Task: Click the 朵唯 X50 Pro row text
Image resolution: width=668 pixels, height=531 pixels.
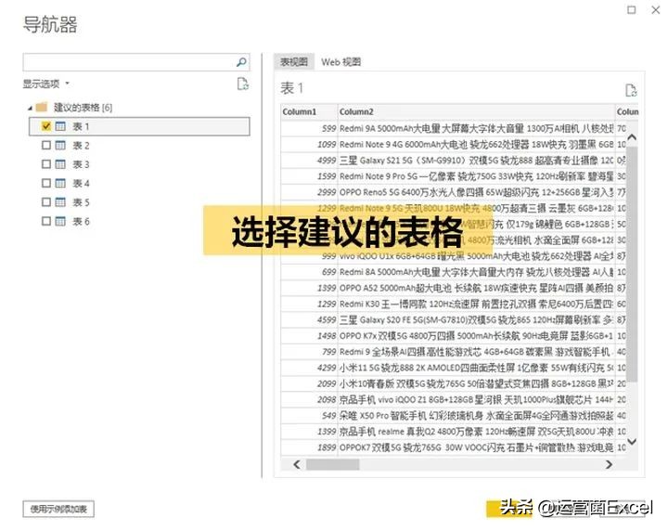Action: click(x=476, y=416)
